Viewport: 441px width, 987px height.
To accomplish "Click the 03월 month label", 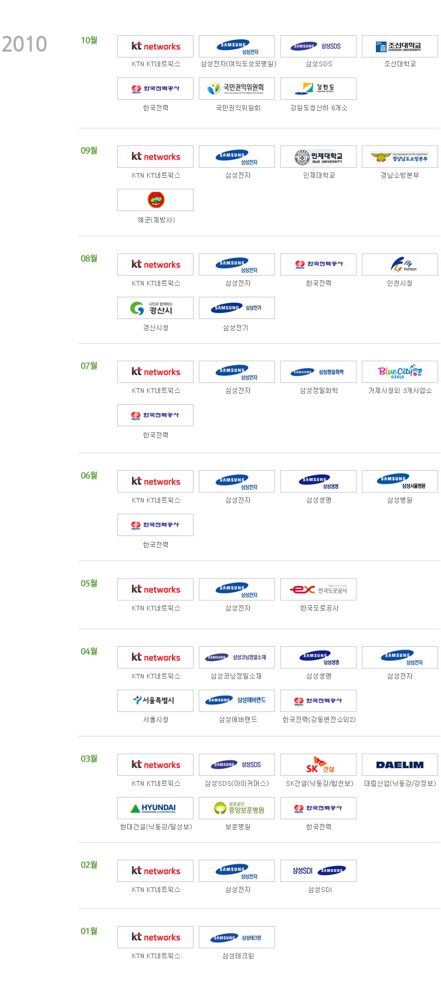I will point(89,759).
